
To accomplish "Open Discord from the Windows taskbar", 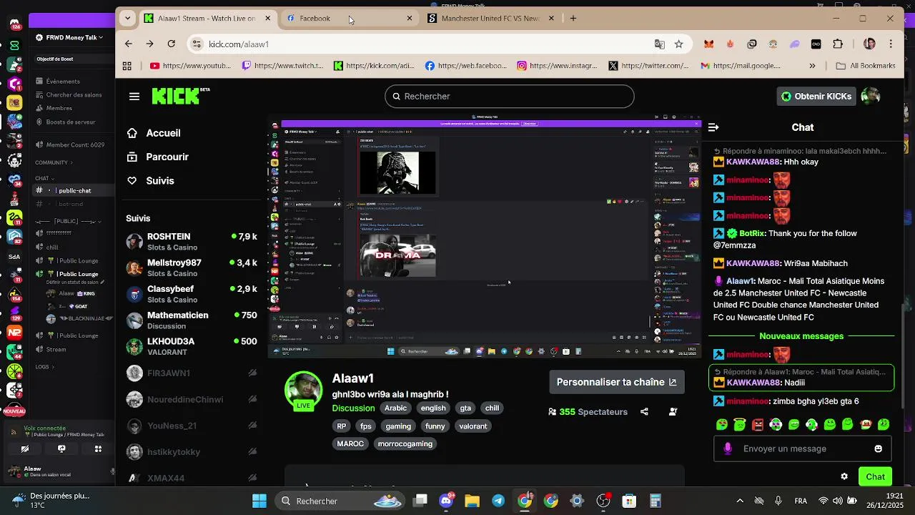I will (x=446, y=501).
